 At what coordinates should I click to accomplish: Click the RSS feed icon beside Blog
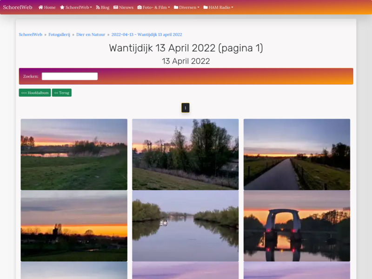[98, 7]
